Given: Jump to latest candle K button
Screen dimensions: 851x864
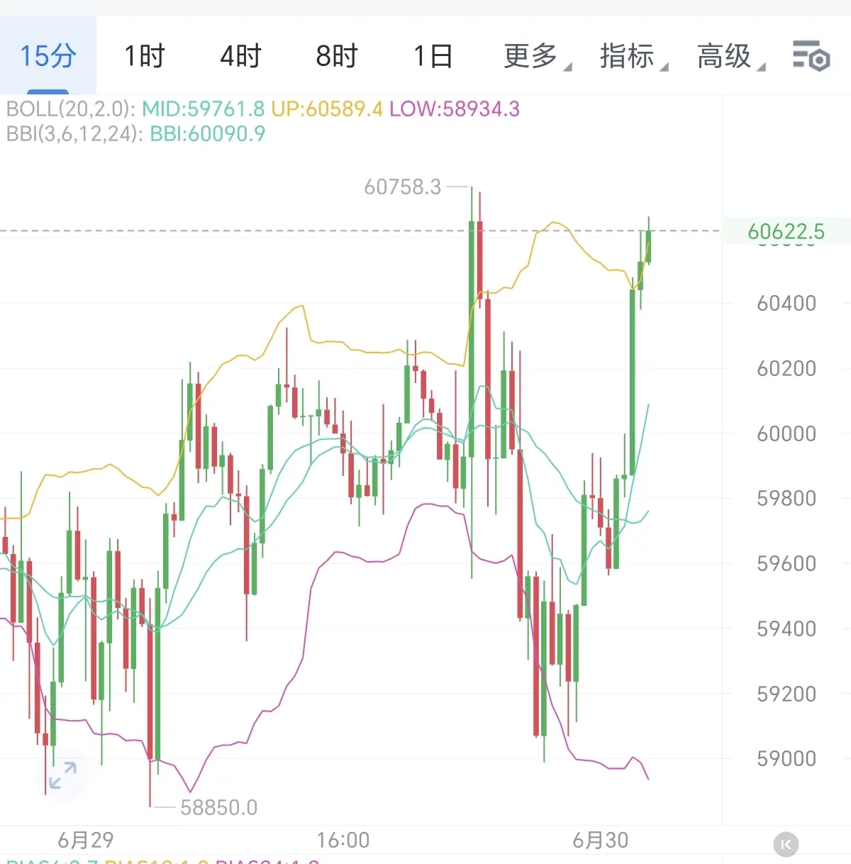Looking at the screenshot, I should 786,844.
